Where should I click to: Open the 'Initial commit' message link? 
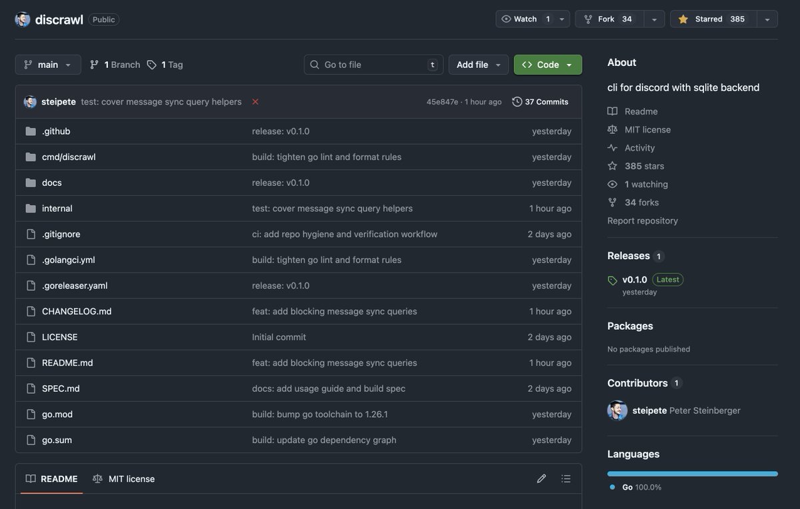pyautogui.click(x=279, y=337)
